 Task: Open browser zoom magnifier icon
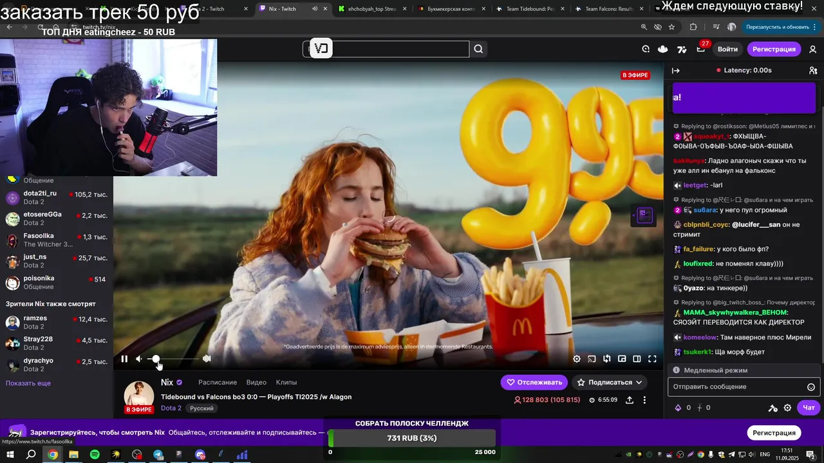click(644, 27)
